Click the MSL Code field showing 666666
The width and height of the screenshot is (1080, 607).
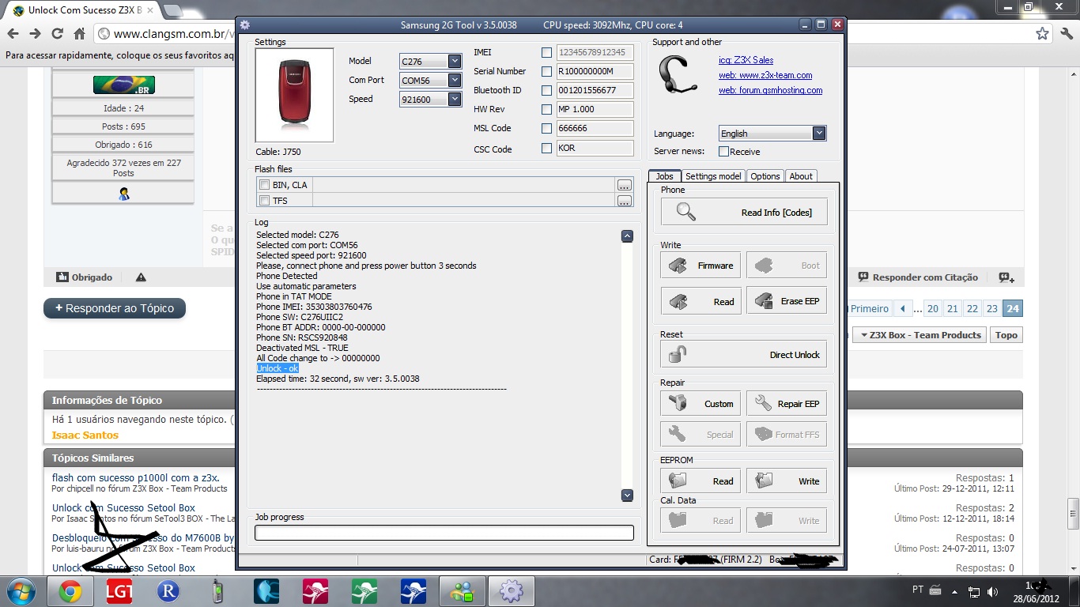pos(595,128)
